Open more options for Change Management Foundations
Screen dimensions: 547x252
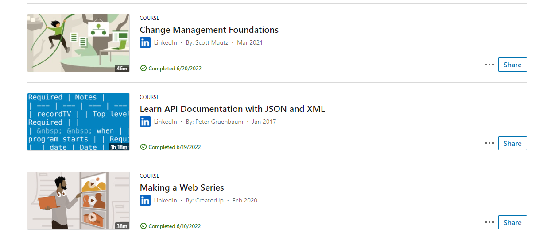[x=489, y=65]
